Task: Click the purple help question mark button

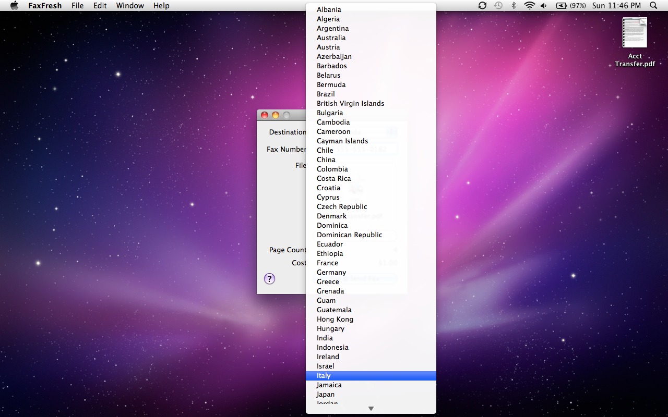Action: 269,279
